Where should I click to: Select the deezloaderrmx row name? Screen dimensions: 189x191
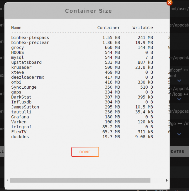click(x=28, y=77)
